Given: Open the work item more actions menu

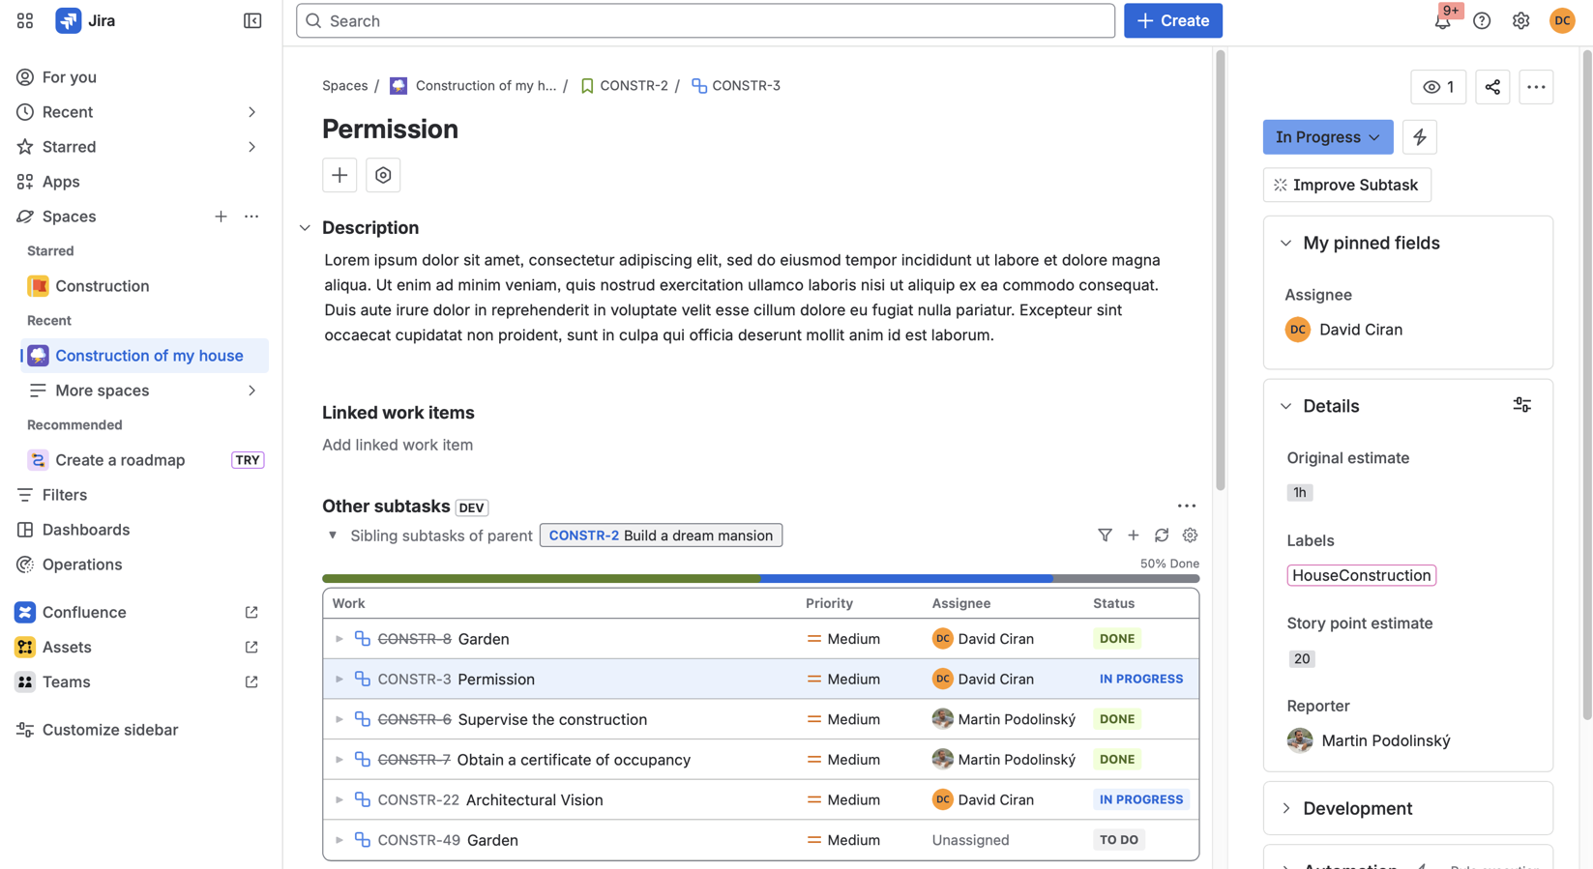Looking at the screenshot, I should 1536,87.
